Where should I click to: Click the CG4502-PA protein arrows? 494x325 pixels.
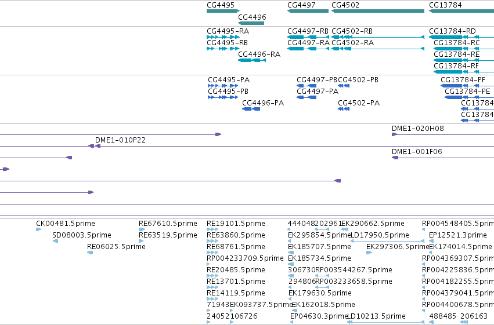pyautogui.click(x=344, y=109)
